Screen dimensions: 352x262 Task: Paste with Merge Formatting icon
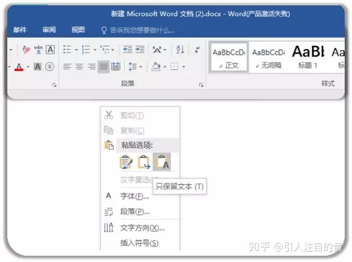point(144,162)
